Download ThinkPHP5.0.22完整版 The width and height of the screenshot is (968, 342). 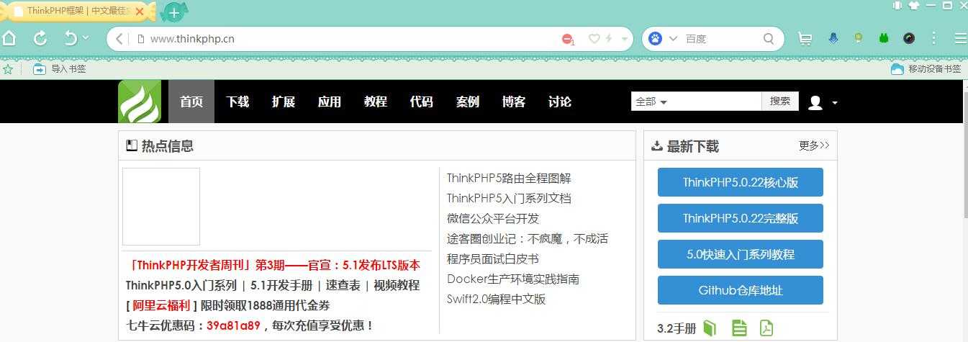click(741, 218)
